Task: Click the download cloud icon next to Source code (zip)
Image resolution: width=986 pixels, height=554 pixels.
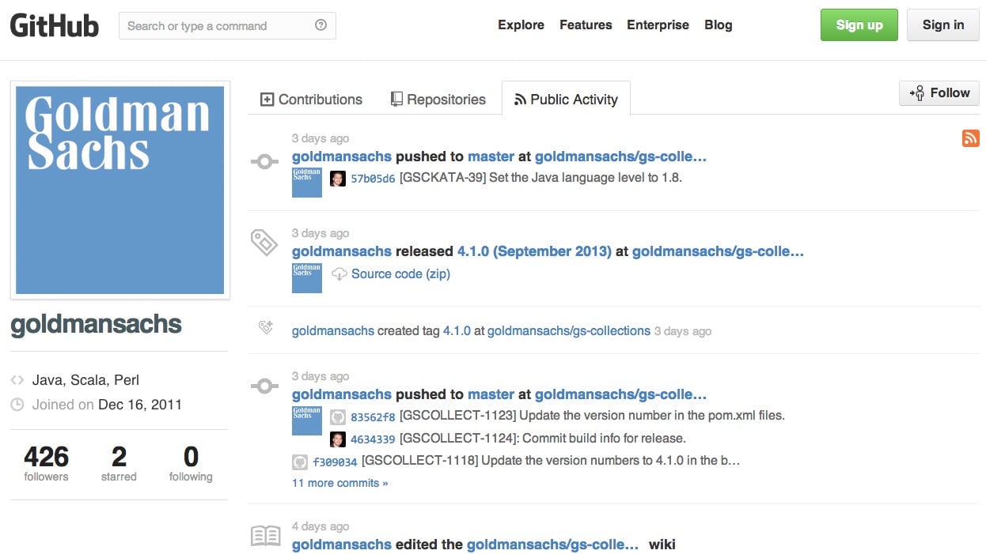Action: pyautogui.click(x=339, y=274)
